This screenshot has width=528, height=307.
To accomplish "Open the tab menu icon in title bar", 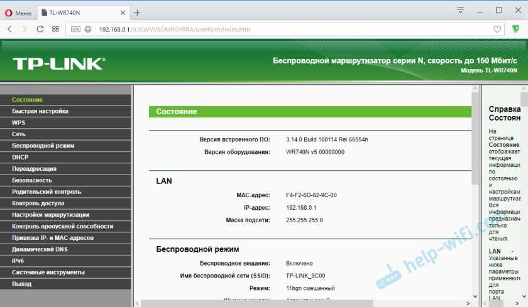I will [x=460, y=10].
